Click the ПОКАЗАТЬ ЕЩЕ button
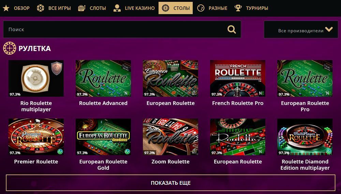341x194 pixels. click(170, 183)
